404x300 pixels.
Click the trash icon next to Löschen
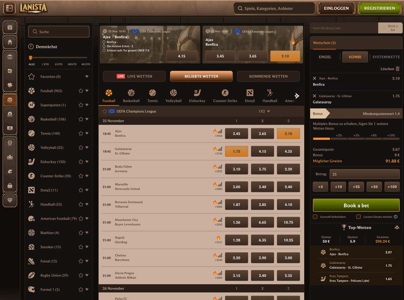coord(398,69)
